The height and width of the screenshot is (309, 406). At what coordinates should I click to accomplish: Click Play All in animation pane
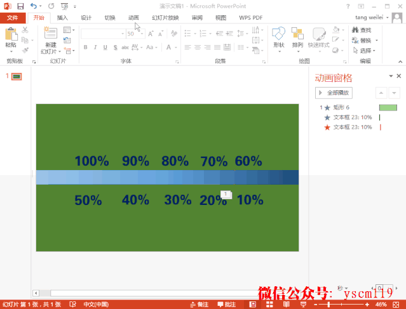(x=334, y=93)
